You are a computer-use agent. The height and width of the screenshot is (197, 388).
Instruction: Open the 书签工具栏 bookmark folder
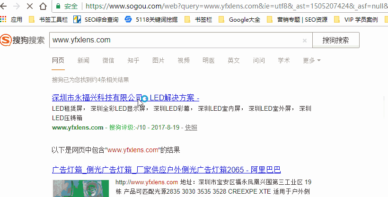(x=48, y=19)
